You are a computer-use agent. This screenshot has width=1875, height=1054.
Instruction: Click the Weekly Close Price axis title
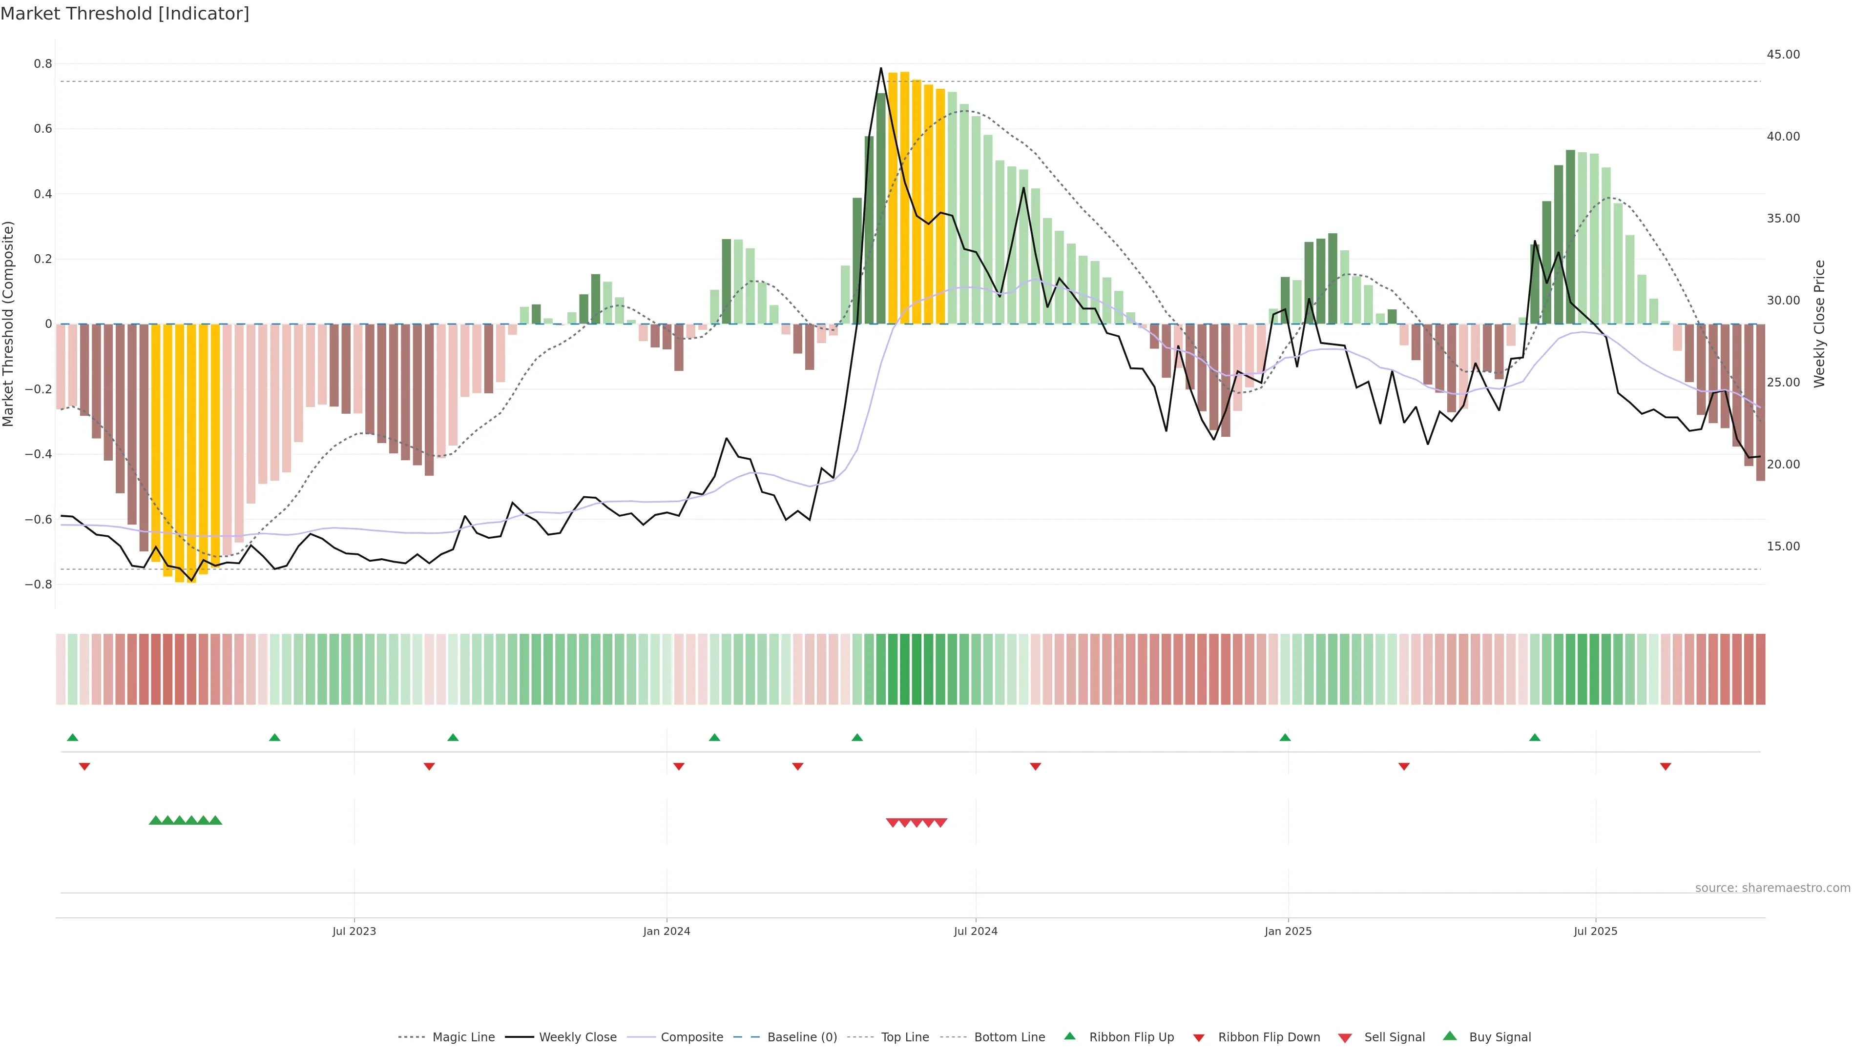pos(1819,324)
